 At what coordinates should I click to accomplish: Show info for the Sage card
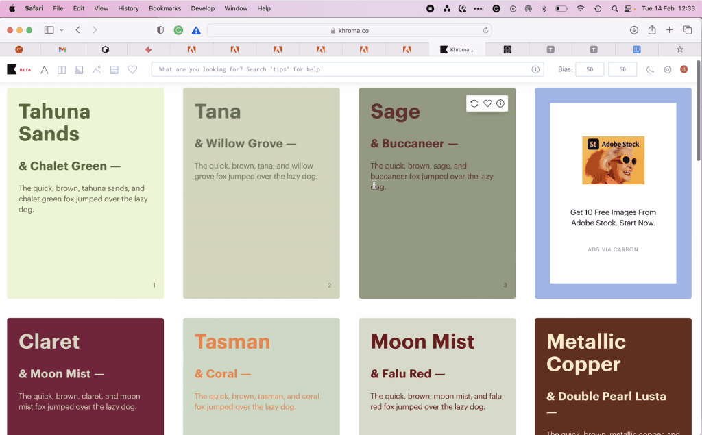500,103
